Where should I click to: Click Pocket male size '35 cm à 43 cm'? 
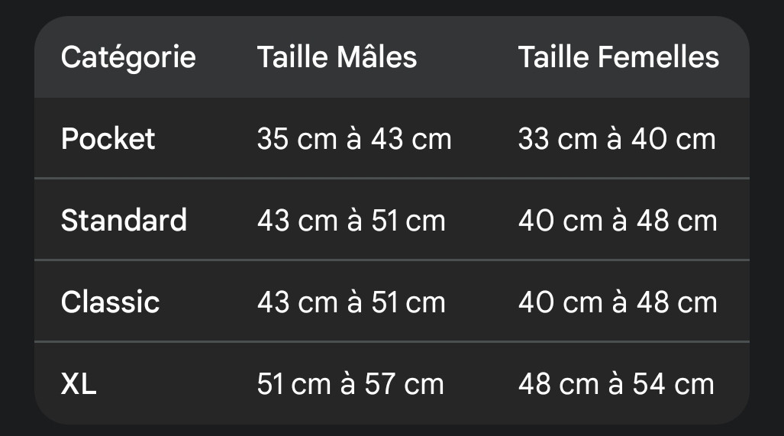354,139
